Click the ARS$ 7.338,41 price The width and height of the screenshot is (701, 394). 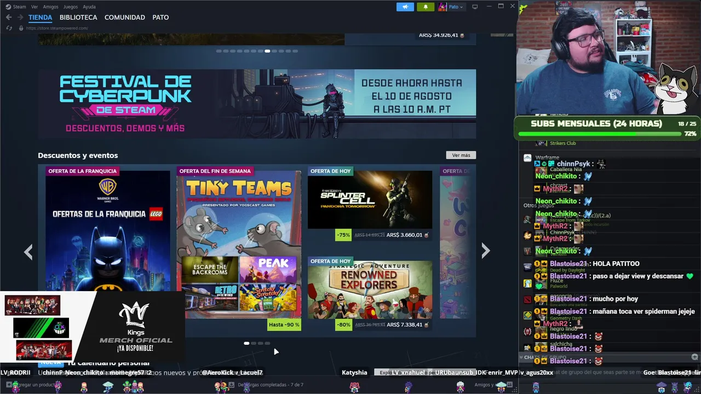coord(404,325)
